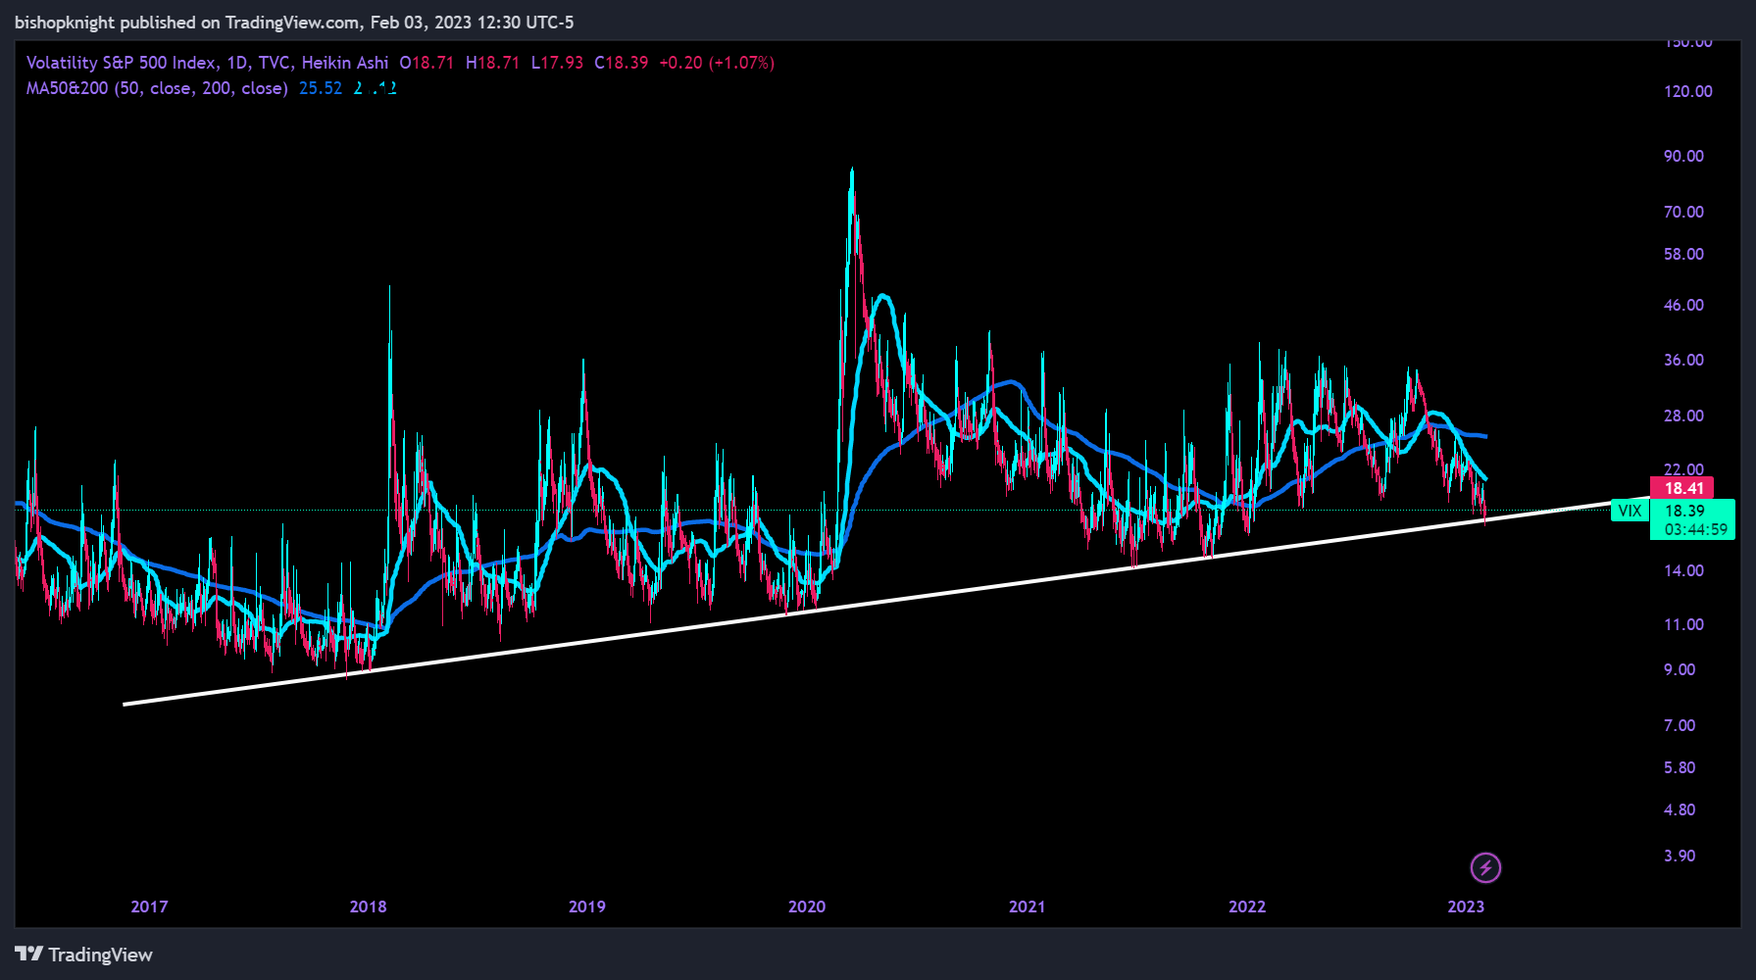Screen dimensions: 1756x980
Task: Click the 2022 label on time axis
Action: (x=1247, y=906)
